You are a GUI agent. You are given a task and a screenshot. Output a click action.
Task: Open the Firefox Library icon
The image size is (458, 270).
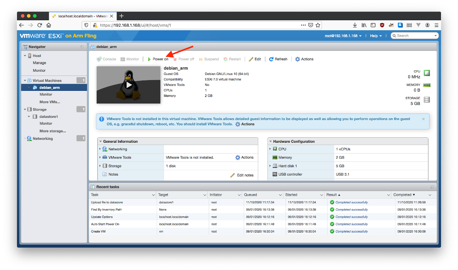coord(364,25)
